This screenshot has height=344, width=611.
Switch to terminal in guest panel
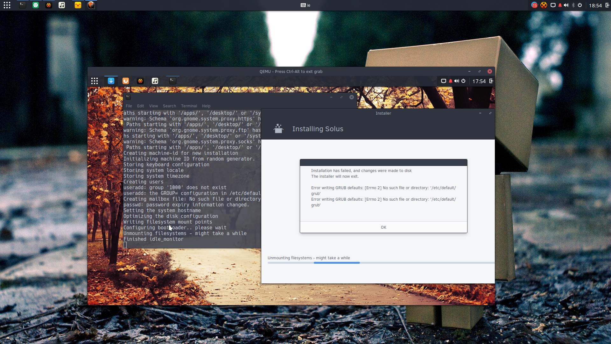(172, 81)
